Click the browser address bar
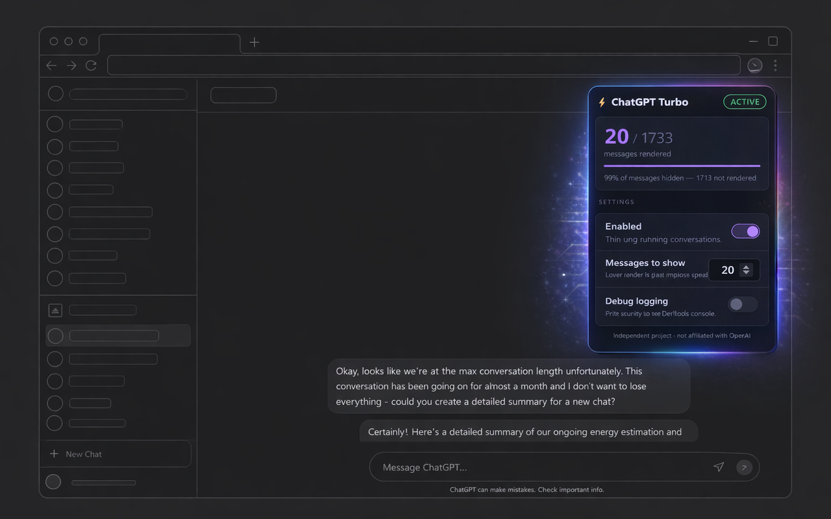Image resolution: width=831 pixels, height=519 pixels. pyautogui.click(x=423, y=66)
